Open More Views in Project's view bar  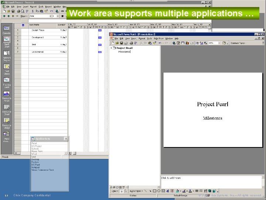click(6, 137)
